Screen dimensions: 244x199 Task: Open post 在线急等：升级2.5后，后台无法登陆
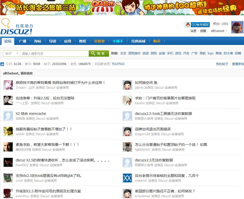45,98
